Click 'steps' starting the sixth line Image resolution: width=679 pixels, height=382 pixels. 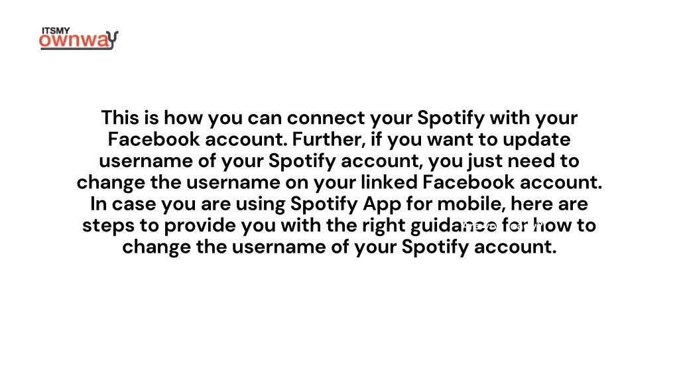(x=108, y=226)
